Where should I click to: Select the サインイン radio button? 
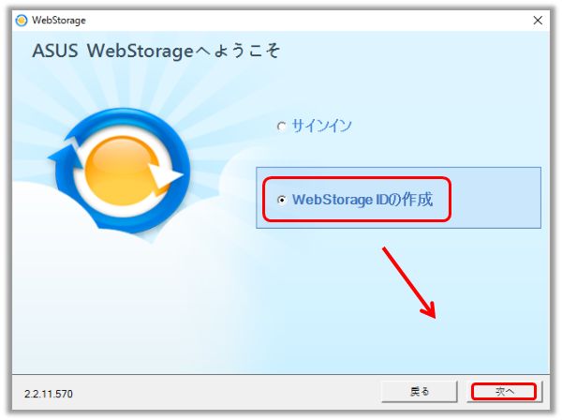click(x=282, y=127)
